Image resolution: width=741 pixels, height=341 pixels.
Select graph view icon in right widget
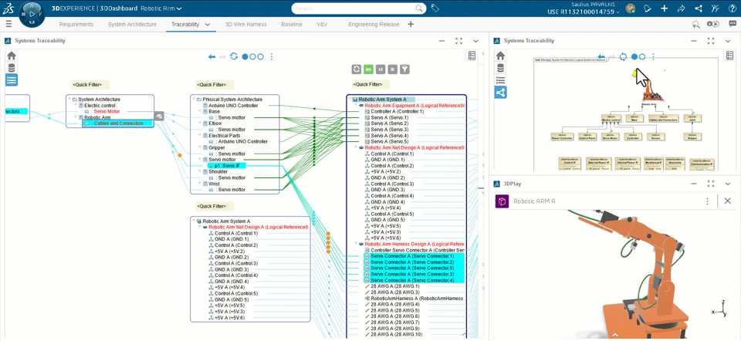tap(500, 92)
